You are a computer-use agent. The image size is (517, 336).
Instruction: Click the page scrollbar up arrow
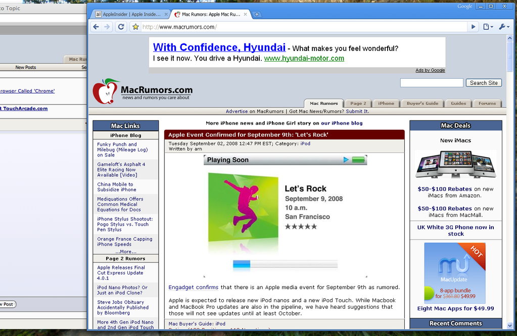click(x=510, y=38)
